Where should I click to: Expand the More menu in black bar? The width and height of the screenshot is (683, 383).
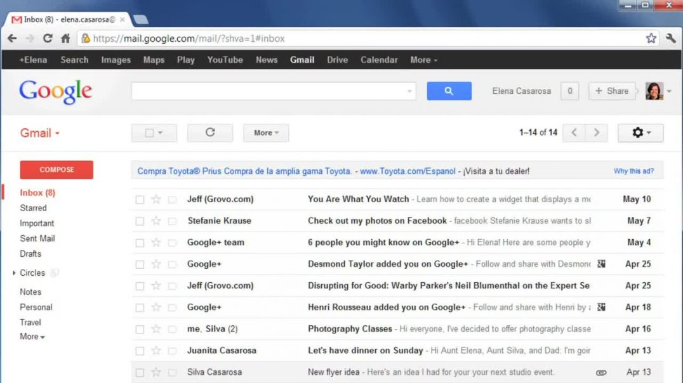tap(423, 60)
